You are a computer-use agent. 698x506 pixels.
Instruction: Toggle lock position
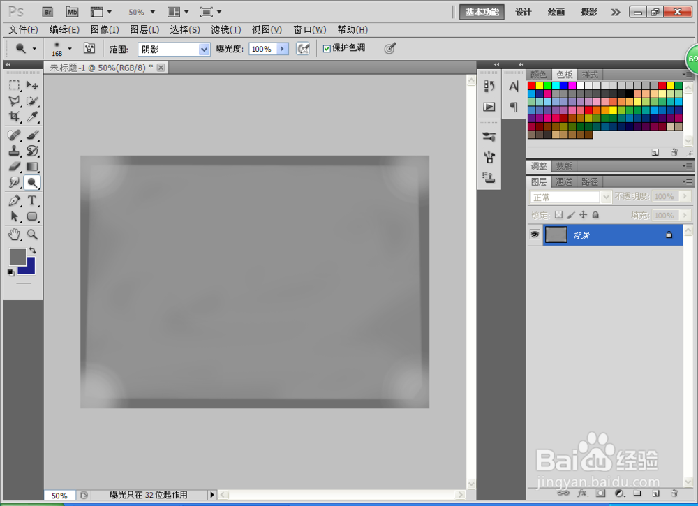click(x=583, y=215)
